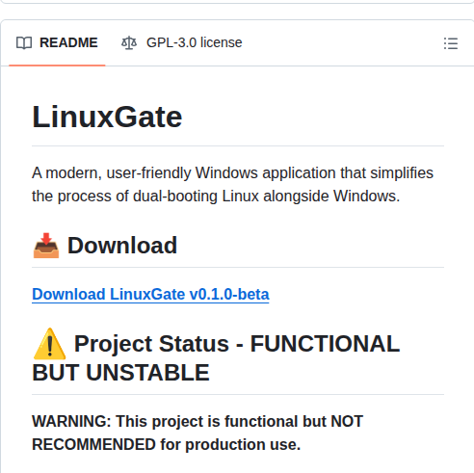474x473 pixels.
Task: Click the Download section heading
Action: [122, 246]
